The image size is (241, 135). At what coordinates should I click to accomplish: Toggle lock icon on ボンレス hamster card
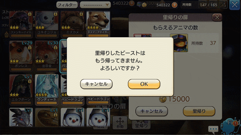(x=30, y=47)
